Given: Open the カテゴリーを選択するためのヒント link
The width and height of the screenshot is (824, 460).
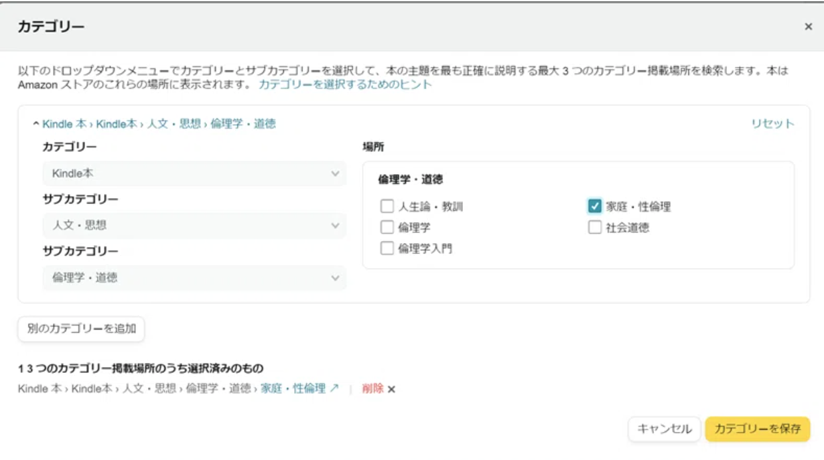Looking at the screenshot, I should (x=345, y=84).
